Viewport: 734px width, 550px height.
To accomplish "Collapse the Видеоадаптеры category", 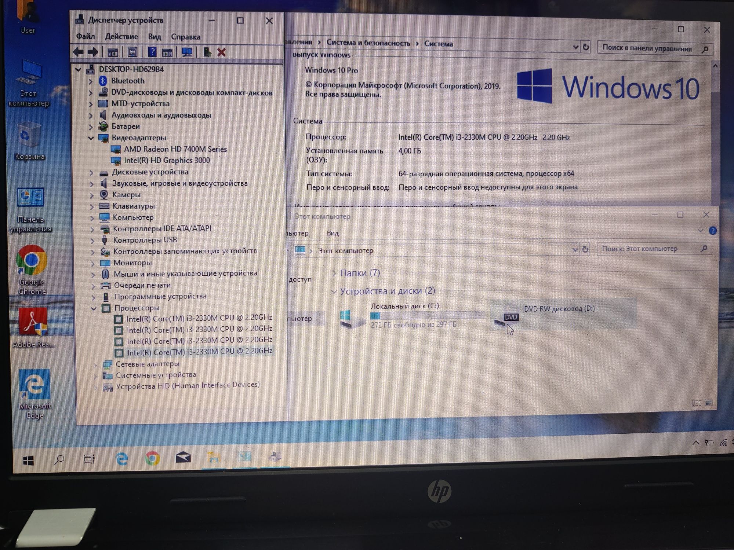I will (x=91, y=138).
